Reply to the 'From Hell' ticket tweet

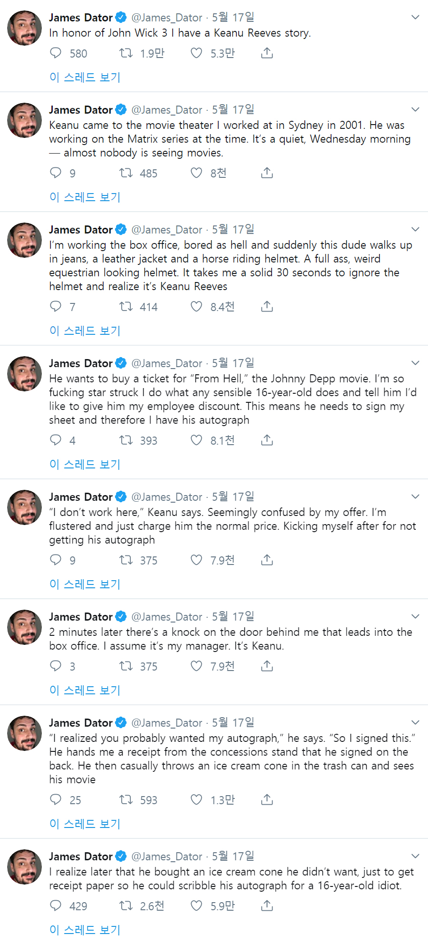point(56,440)
